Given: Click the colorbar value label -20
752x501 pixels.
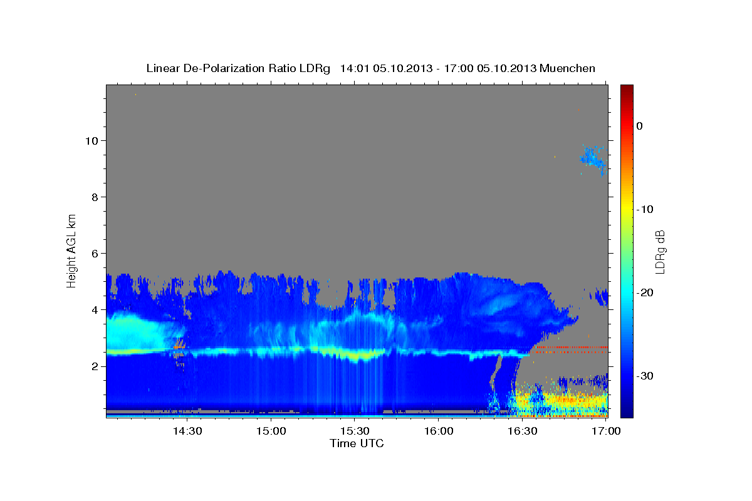Looking at the screenshot, I should [x=645, y=292].
